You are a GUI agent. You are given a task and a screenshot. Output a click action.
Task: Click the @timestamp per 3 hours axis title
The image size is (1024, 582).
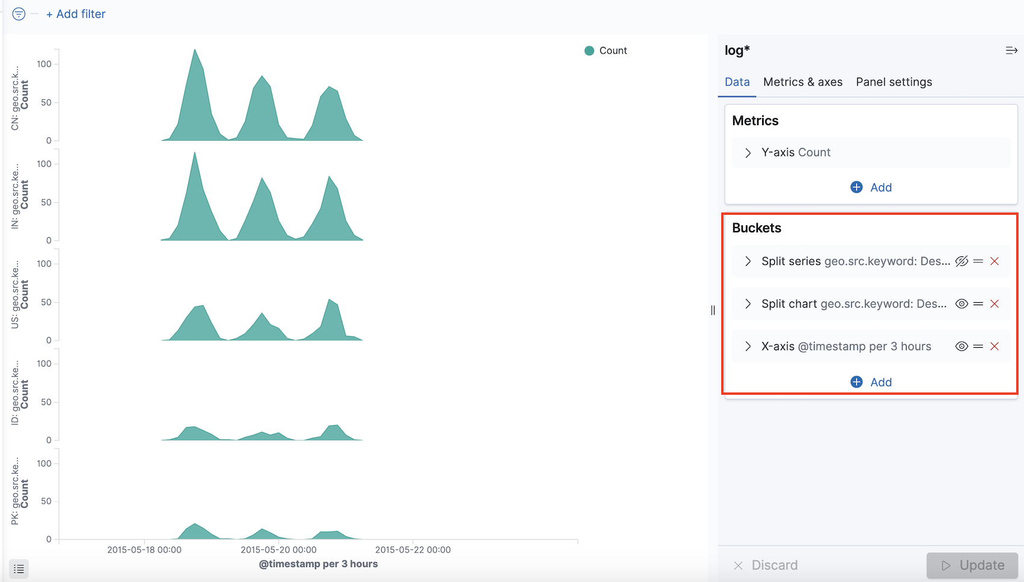point(318,564)
